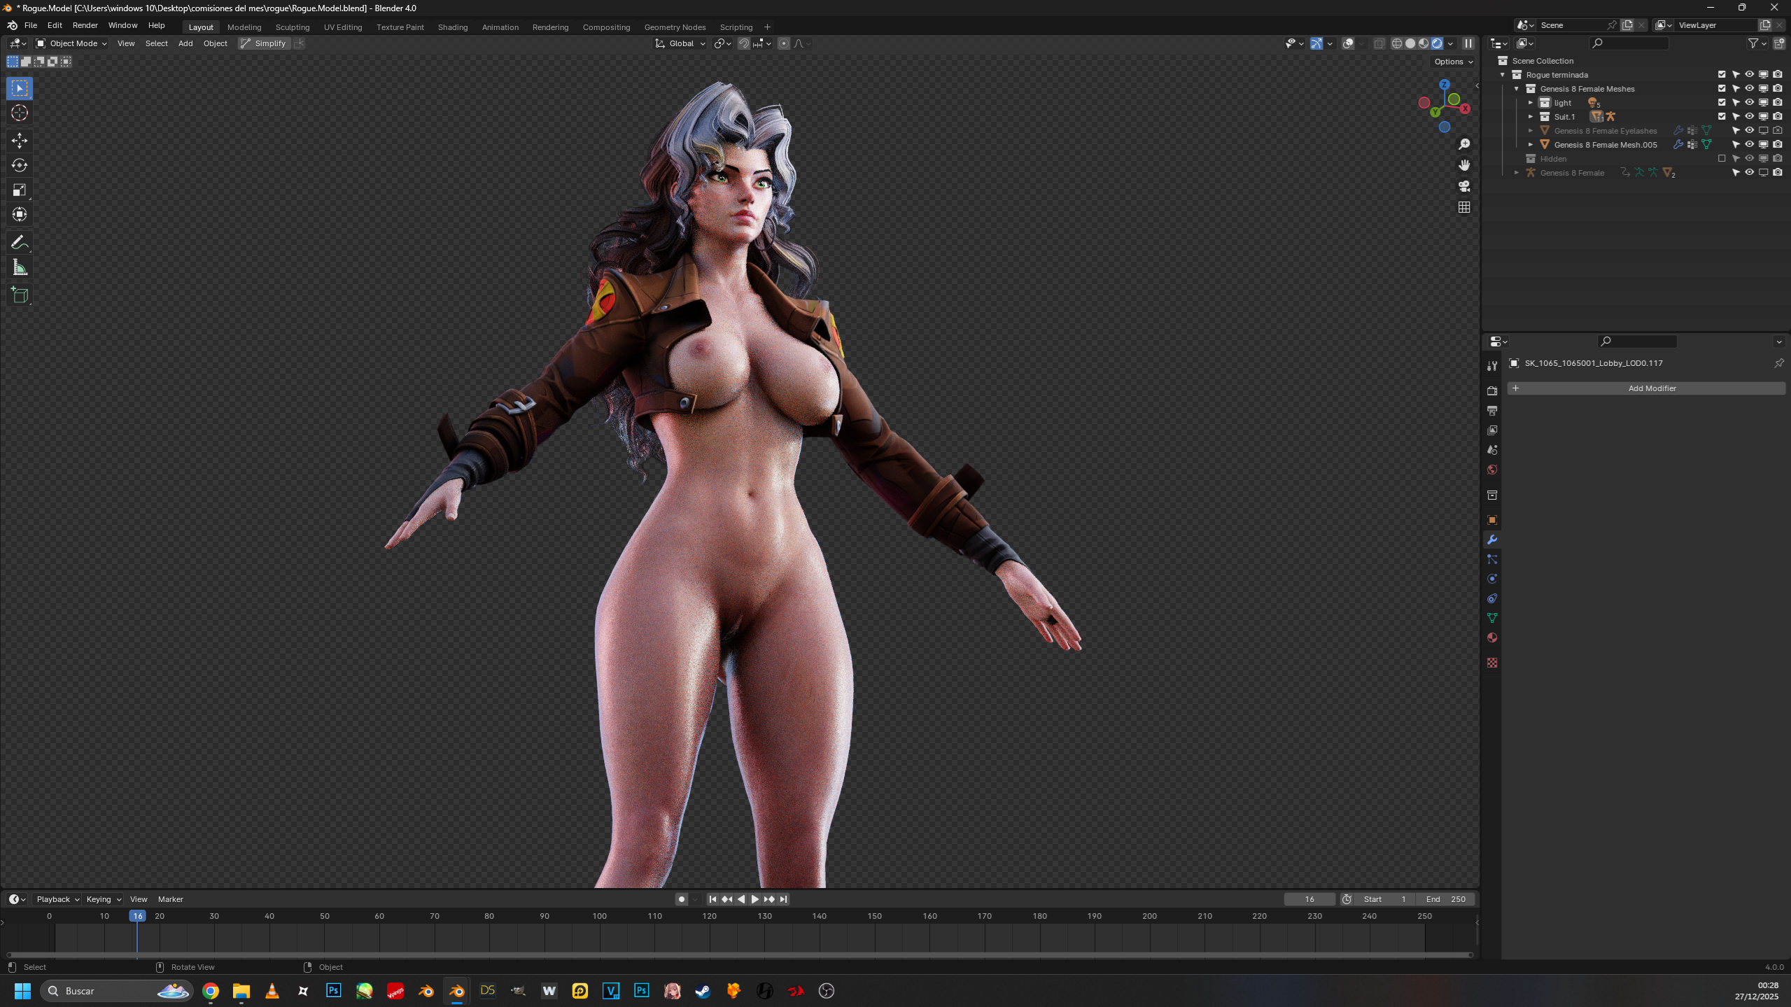Open the Output properties tab
Image resolution: width=1791 pixels, height=1007 pixels.
coord(1492,410)
